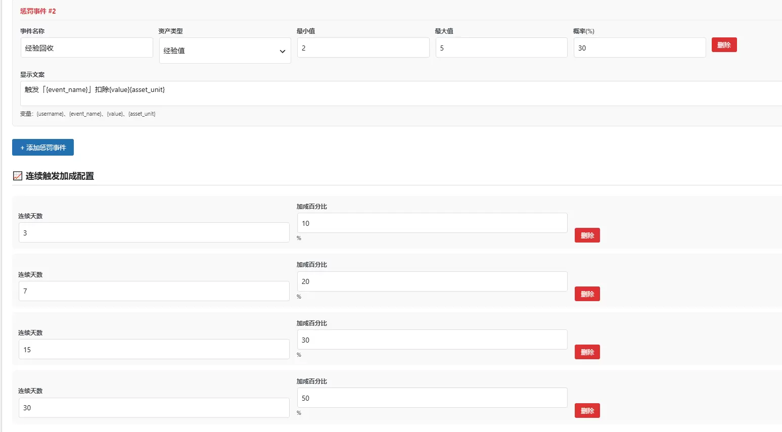Delete the 3-day bonus row
782x432 pixels.
coord(587,235)
